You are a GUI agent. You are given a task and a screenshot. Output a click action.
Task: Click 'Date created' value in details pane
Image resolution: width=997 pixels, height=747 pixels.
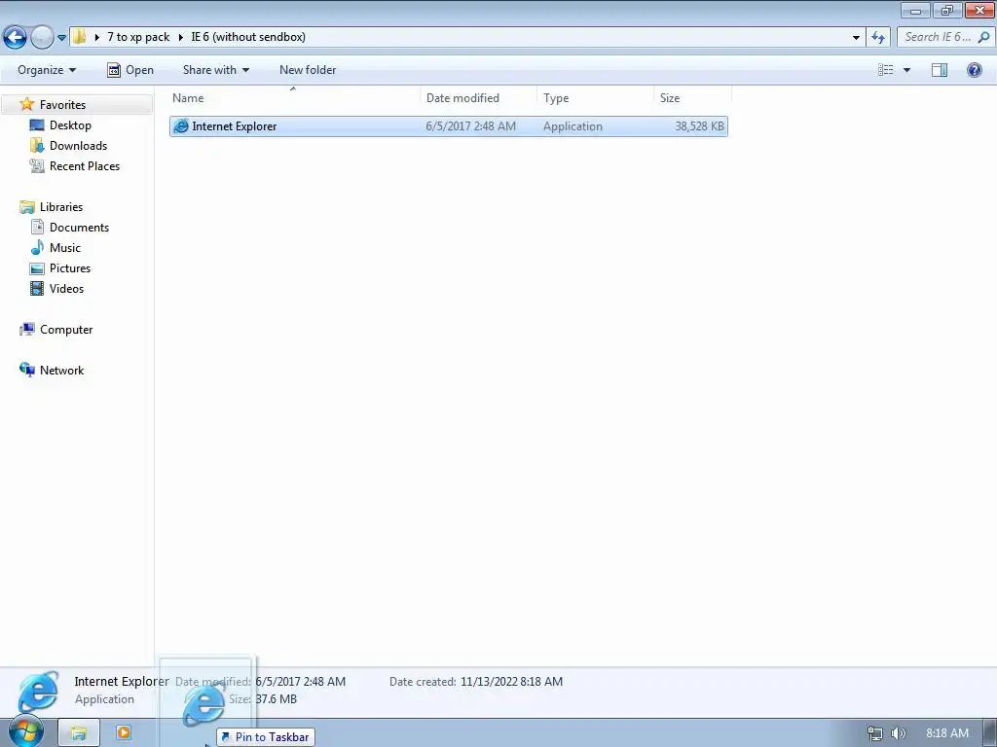coord(511,682)
